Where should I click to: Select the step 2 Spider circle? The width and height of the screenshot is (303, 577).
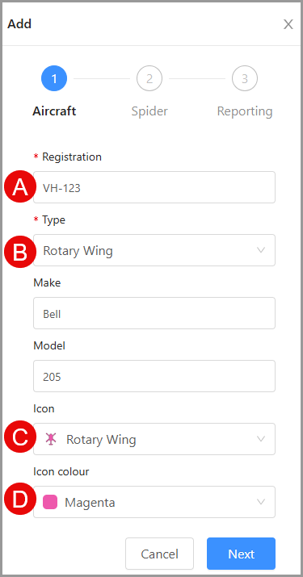pos(149,78)
